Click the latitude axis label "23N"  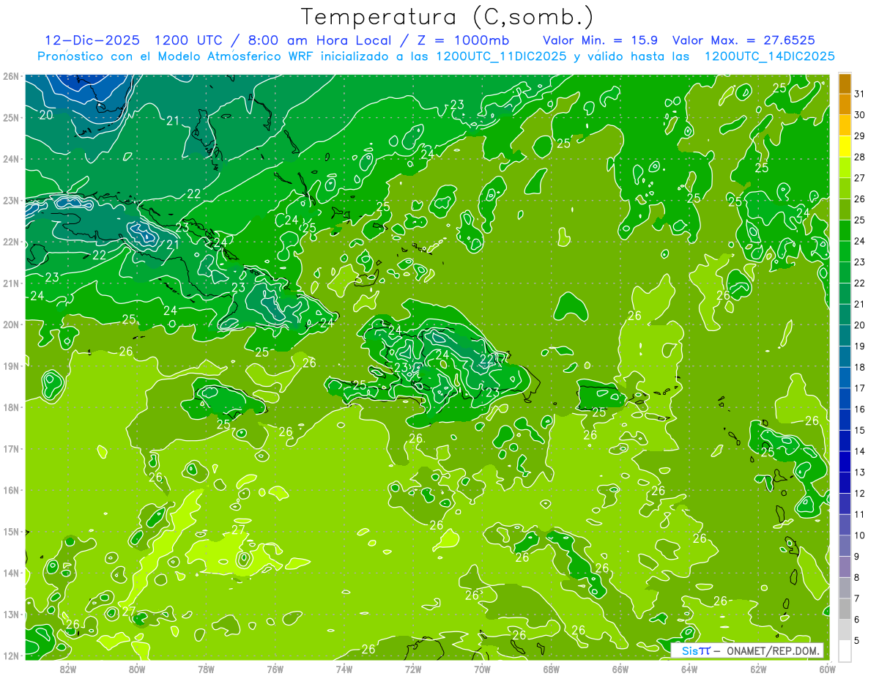[11, 200]
